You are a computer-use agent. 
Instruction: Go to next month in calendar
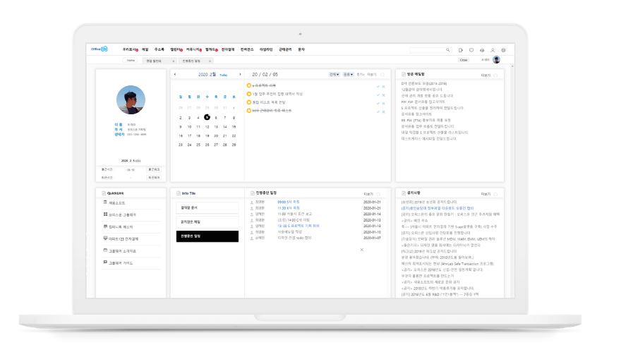241,74
